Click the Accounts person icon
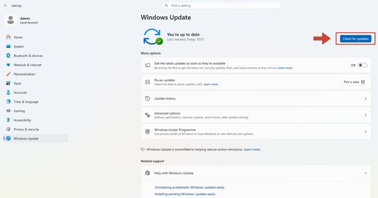Image resolution: width=378 pixels, height=198 pixels. click(8, 92)
